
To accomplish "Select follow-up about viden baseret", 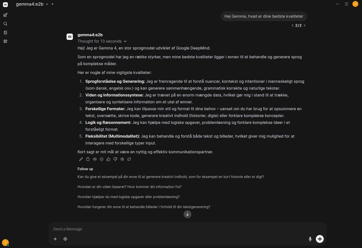I will pos(129,187).
